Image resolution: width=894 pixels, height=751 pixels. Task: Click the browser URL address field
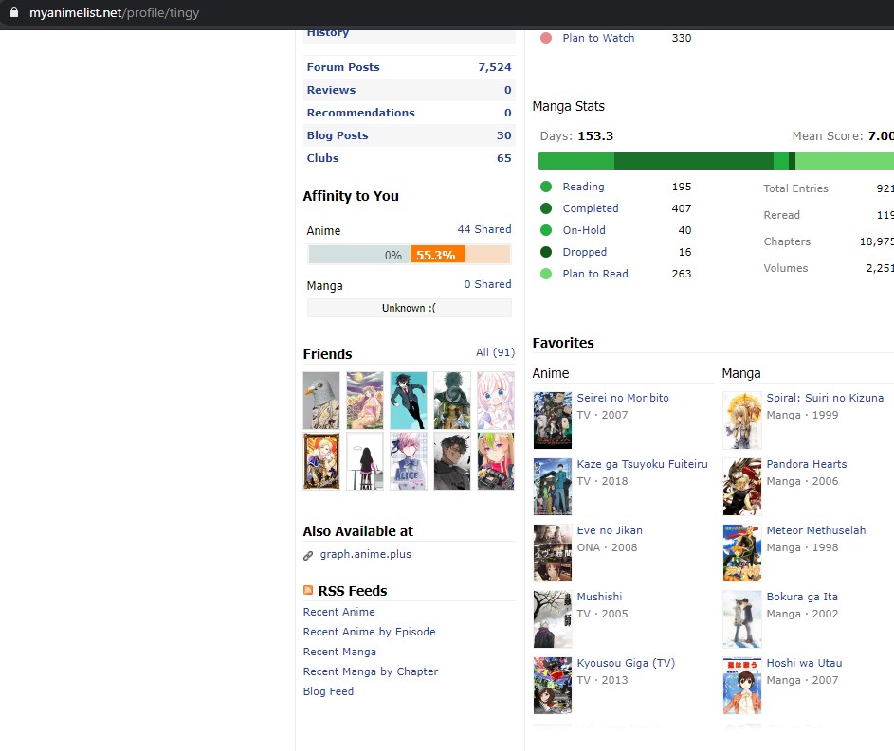point(379,13)
